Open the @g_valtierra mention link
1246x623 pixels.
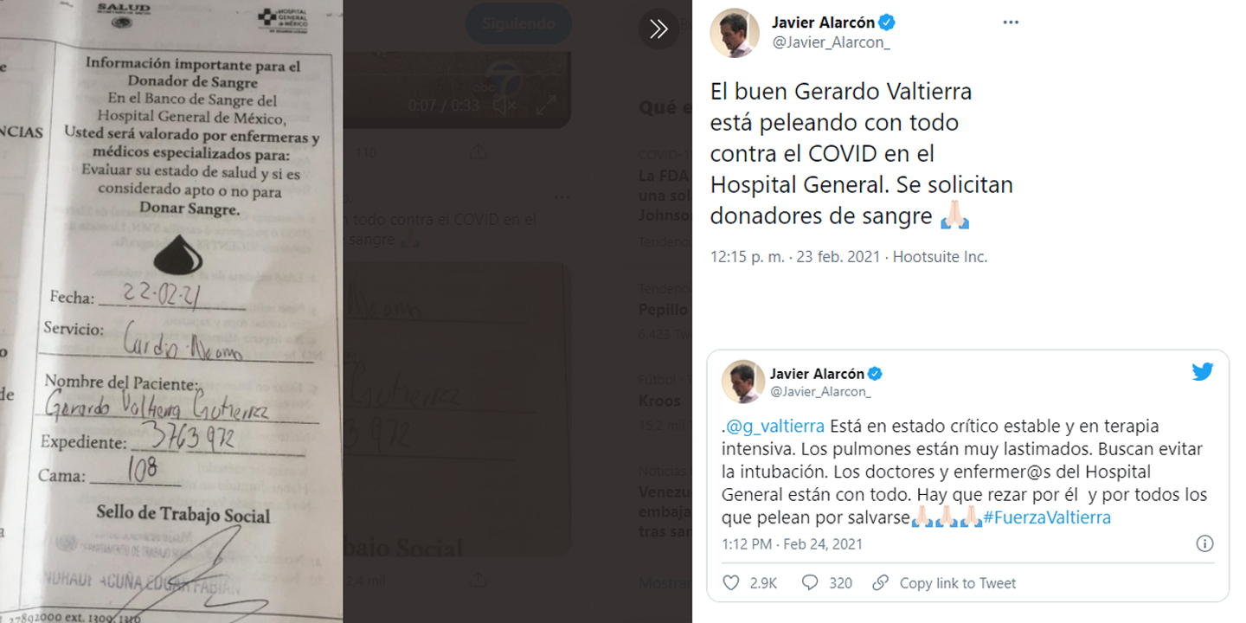tap(774, 426)
